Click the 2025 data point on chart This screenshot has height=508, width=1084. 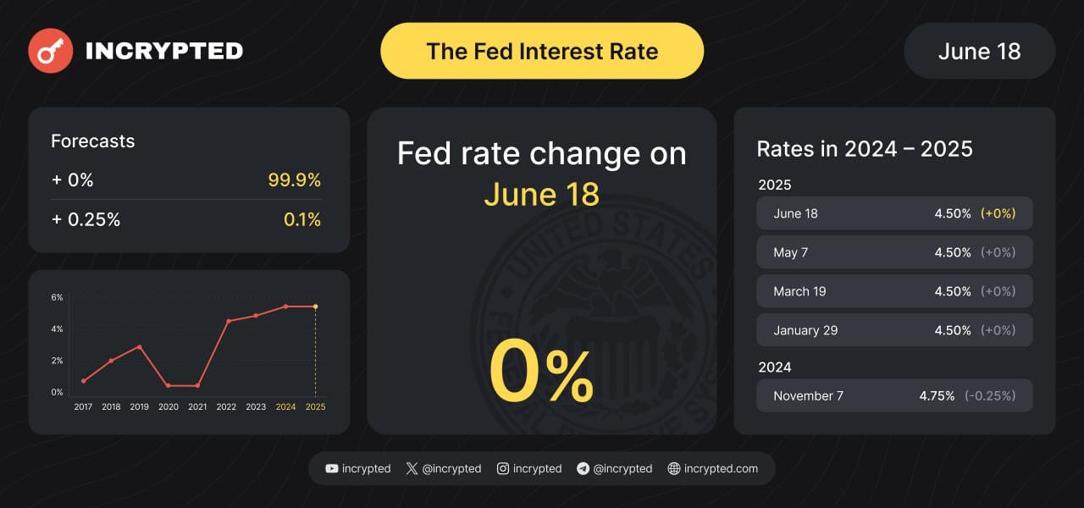pyautogui.click(x=316, y=306)
